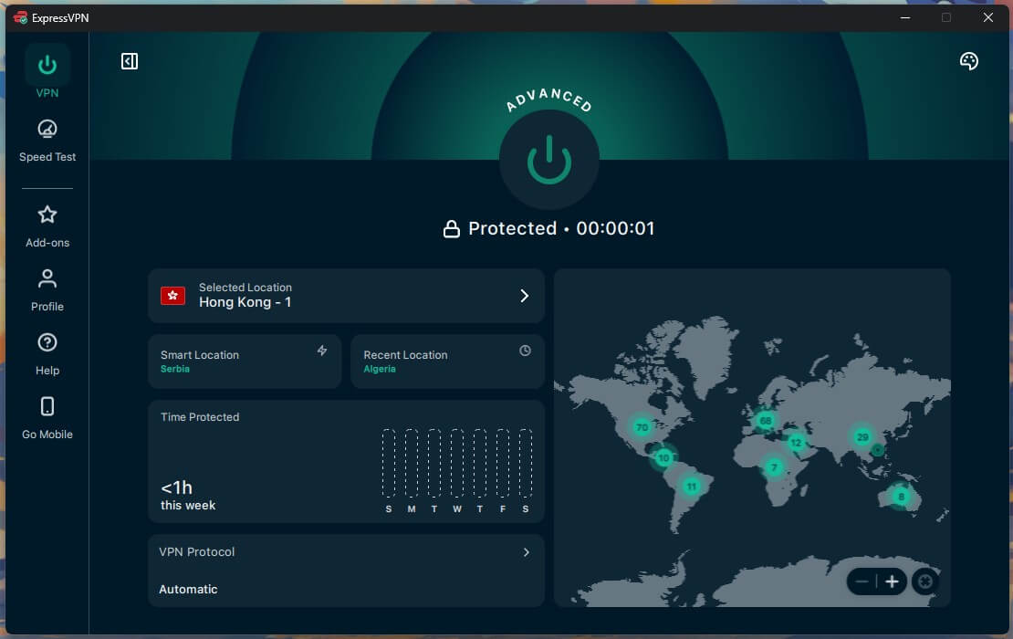Click the ExpressVPN logo in title bar
Viewport: 1013px width, 639px height.
click(x=20, y=17)
